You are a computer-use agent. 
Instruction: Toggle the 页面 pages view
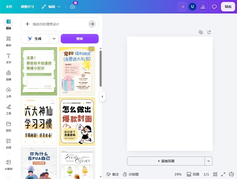click(193, 174)
